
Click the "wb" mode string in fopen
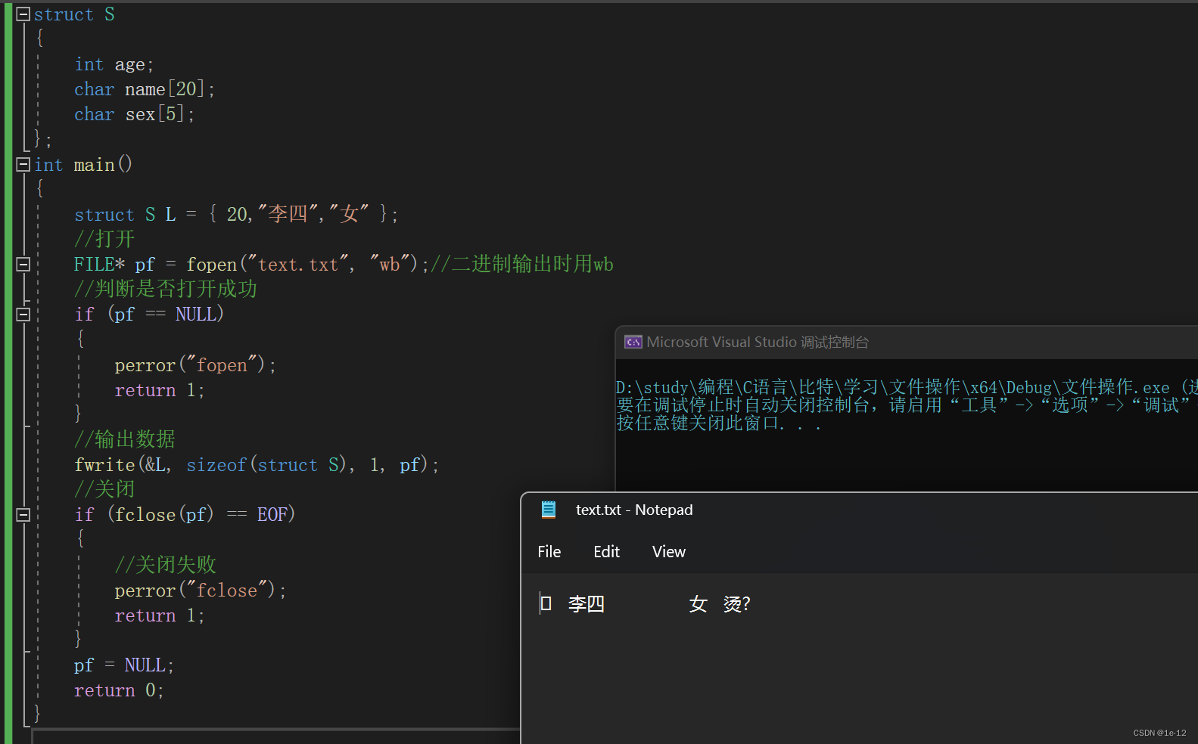[x=391, y=264]
